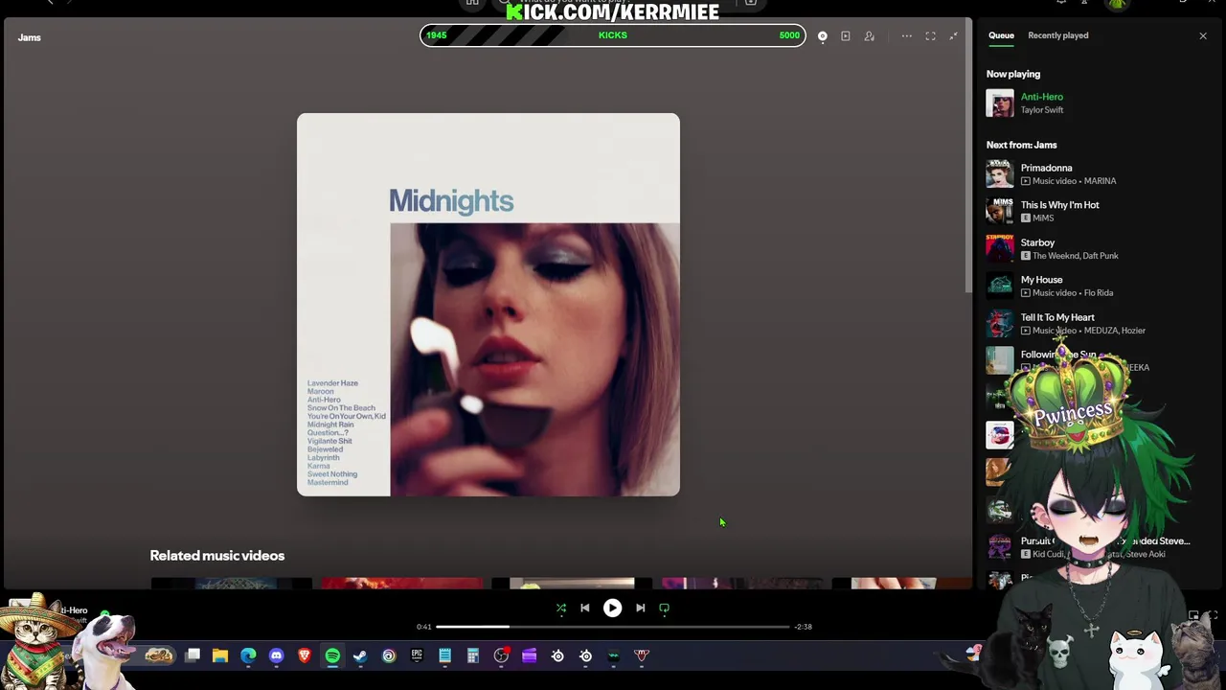1226x690 pixels.
Task: Toggle shuffle in the player bar
Action: click(561, 608)
